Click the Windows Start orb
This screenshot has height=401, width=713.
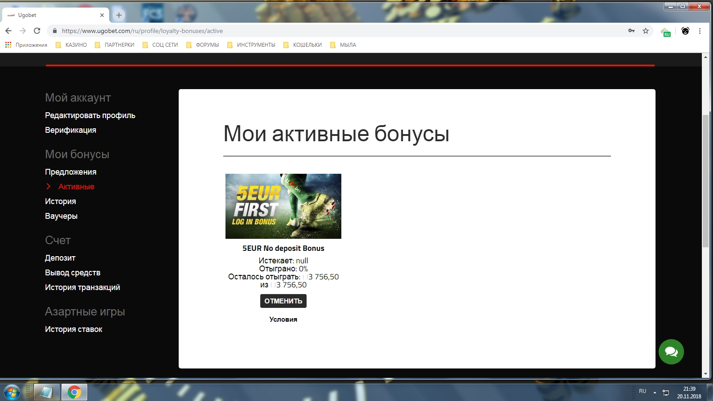point(12,392)
